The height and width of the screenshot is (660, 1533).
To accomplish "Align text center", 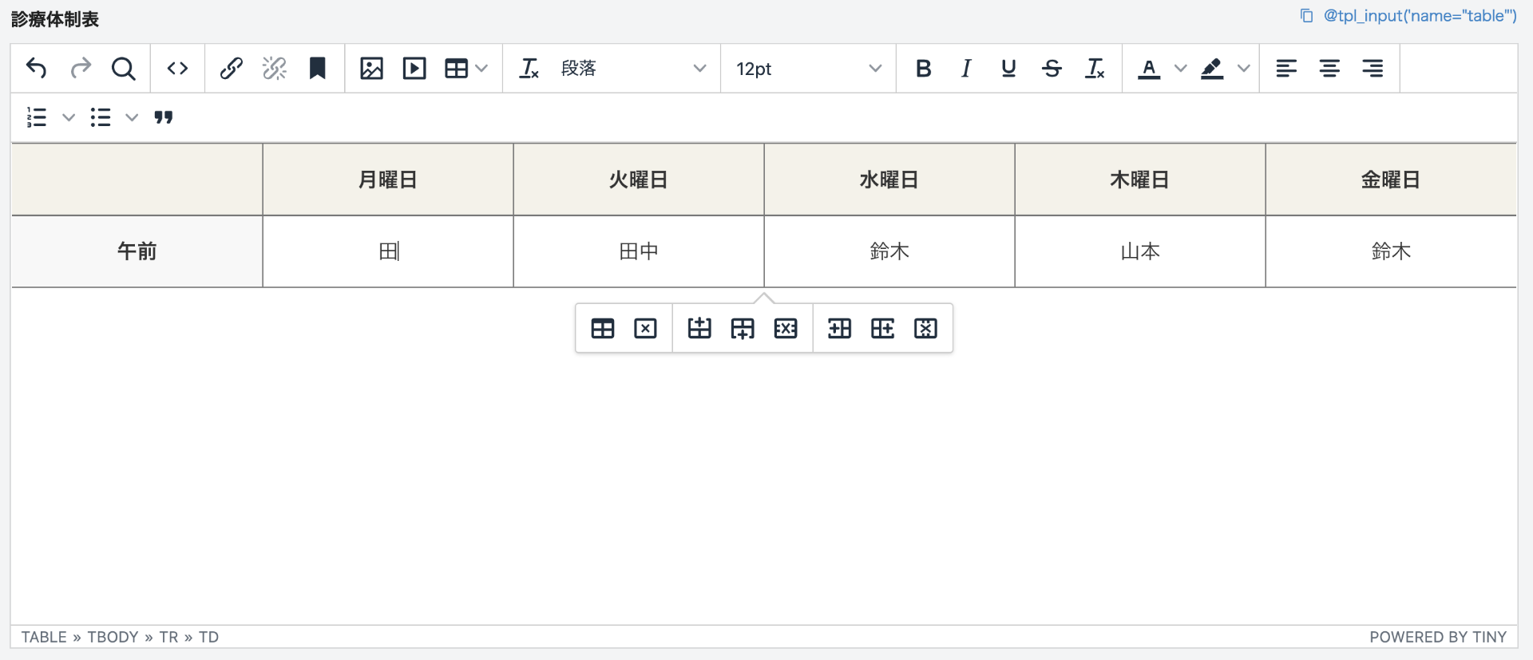I will [x=1329, y=69].
